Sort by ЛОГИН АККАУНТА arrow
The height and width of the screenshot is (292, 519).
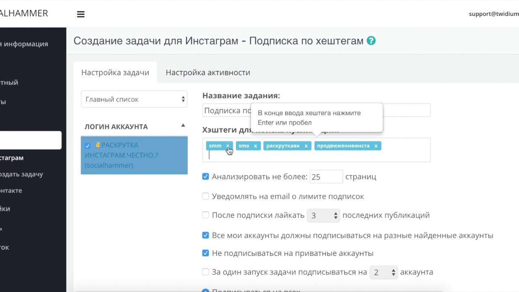(x=183, y=126)
